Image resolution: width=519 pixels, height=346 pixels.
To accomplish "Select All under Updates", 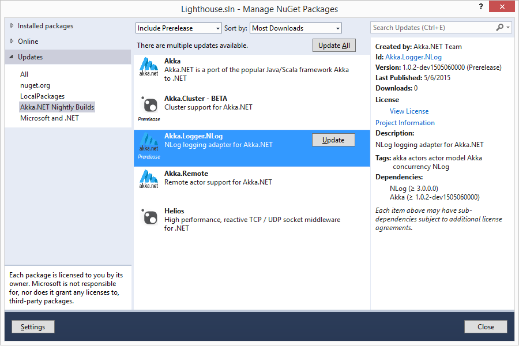I will click(24, 74).
